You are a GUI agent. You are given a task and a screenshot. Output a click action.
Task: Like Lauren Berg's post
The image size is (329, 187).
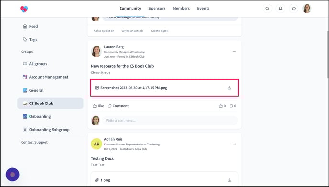pos(99,106)
